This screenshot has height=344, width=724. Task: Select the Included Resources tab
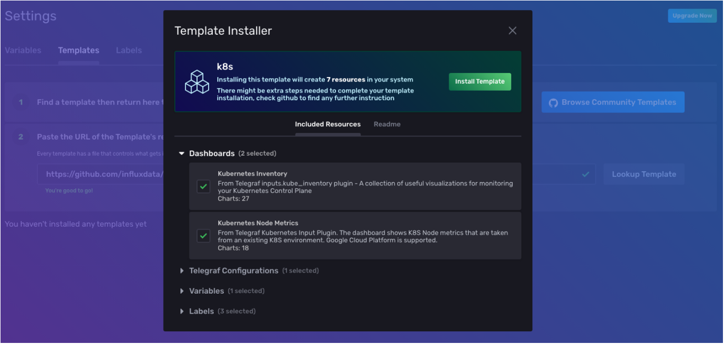(328, 124)
